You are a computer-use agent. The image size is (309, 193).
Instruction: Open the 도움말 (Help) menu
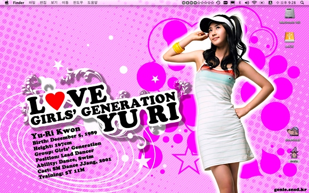coord(92,3)
